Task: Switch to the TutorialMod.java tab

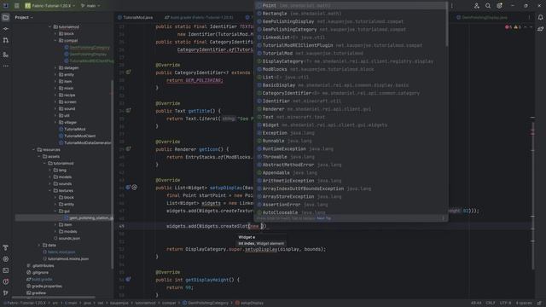Action: [x=135, y=17]
